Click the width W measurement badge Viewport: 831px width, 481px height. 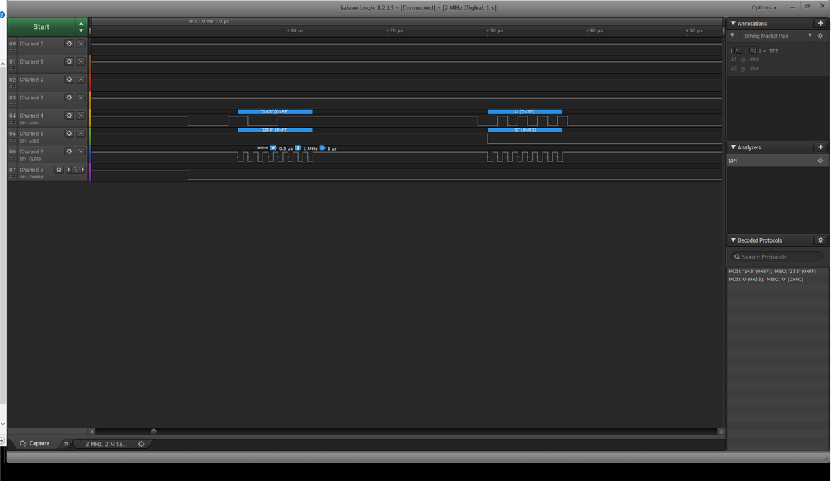273,148
